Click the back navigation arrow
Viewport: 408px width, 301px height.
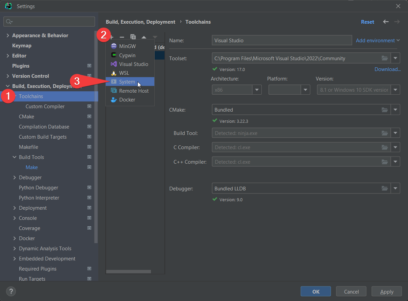386,22
